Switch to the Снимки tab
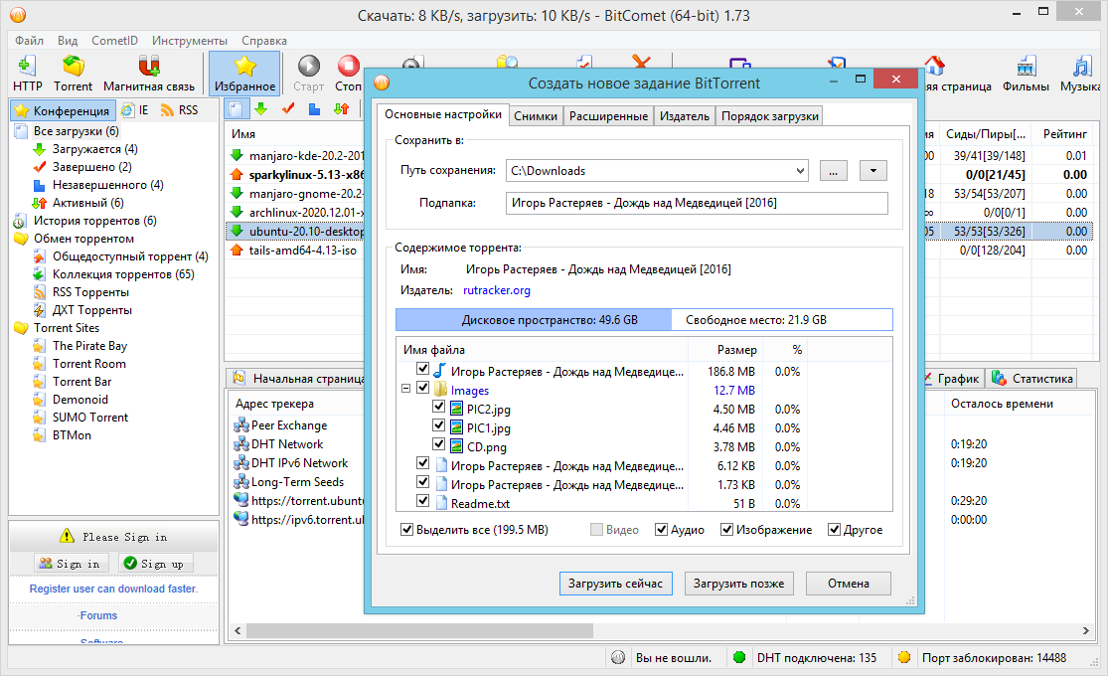This screenshot has height=676, width=1108. click(536, 116)
